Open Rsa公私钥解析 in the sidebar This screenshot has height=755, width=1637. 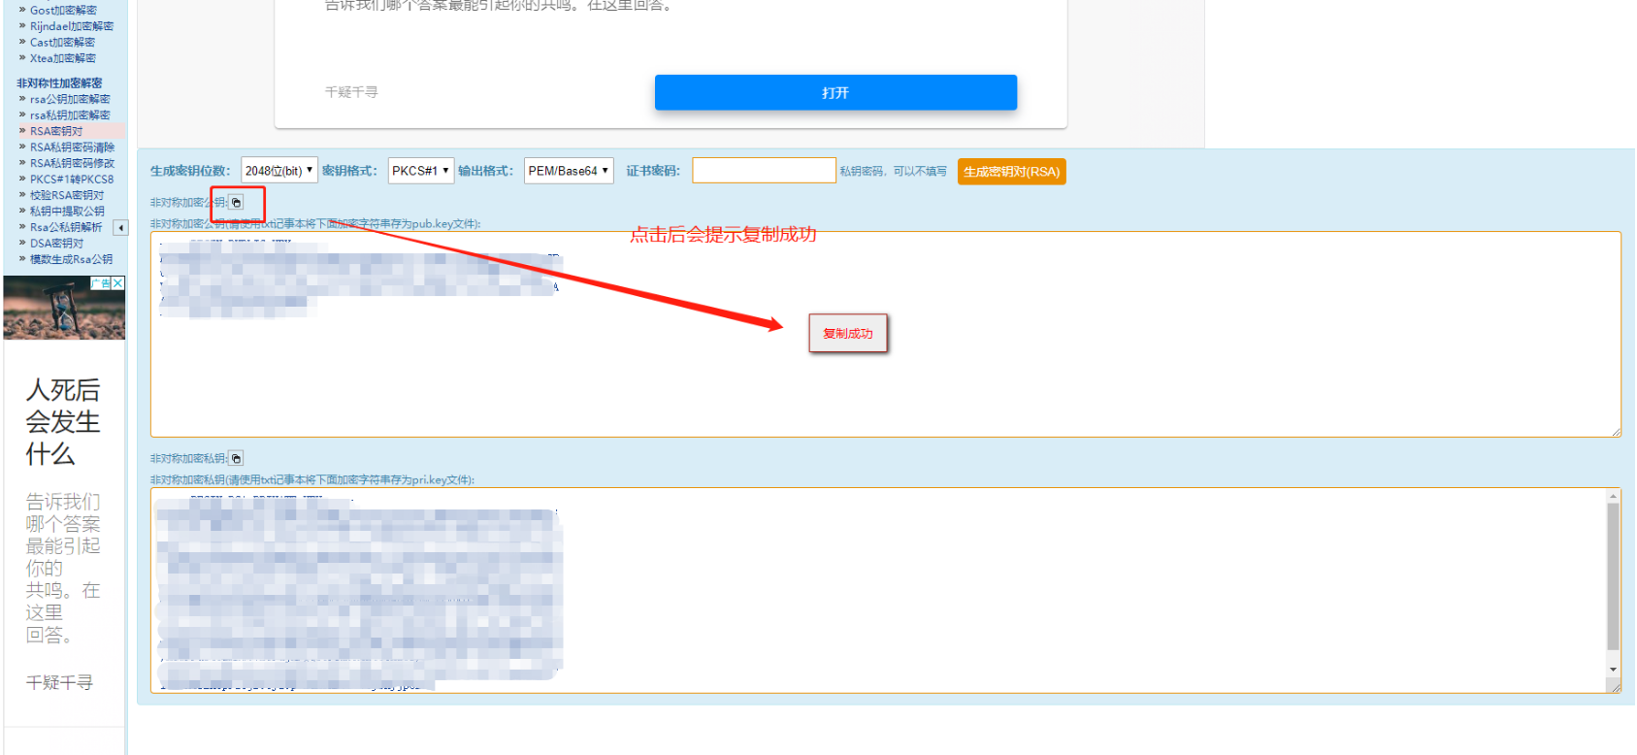click(x=66, y=227)
